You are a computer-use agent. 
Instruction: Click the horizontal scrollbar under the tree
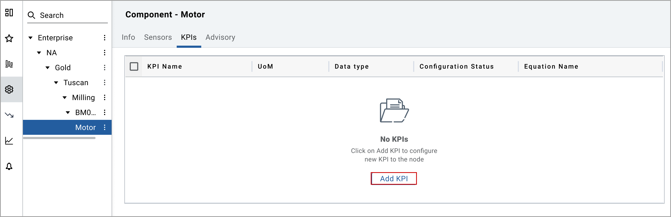[x=59, y=138]
